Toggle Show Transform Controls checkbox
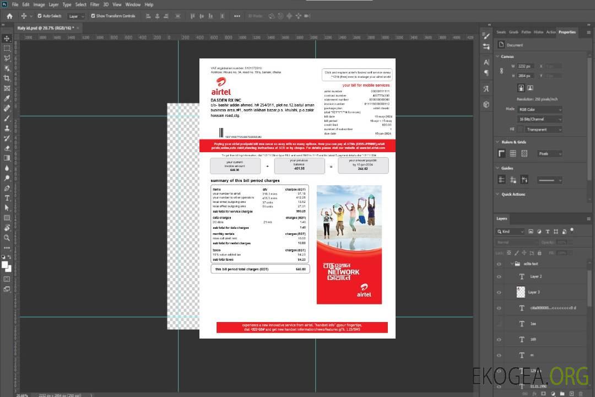The width and height of the screenshot is (595, 397). coord(93,16)
